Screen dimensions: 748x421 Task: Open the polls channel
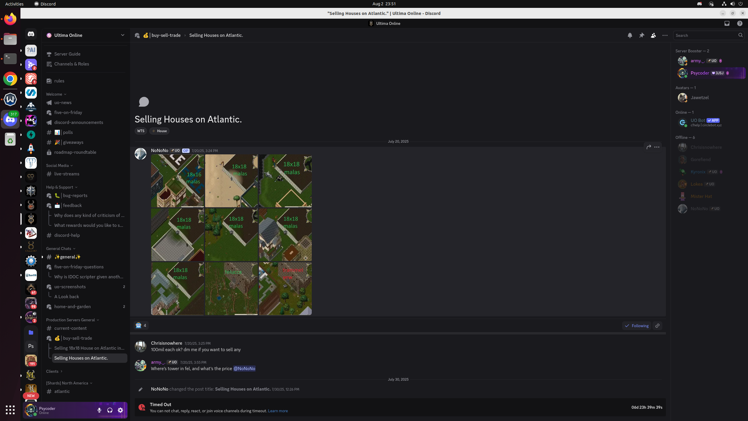pos(86,132)
